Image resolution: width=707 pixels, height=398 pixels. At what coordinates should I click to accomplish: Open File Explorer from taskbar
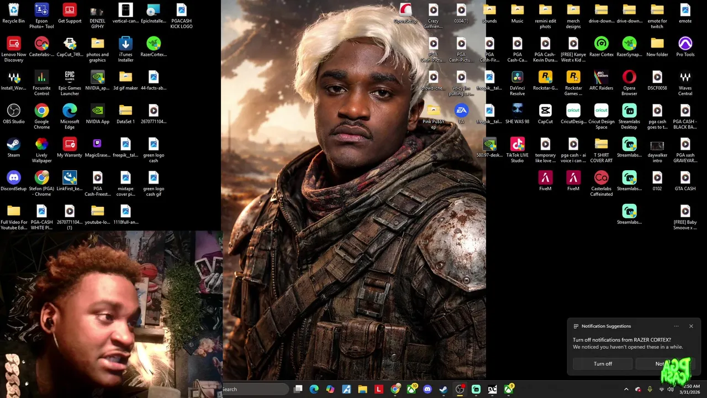pyautogui.click(x=362, y=389)
